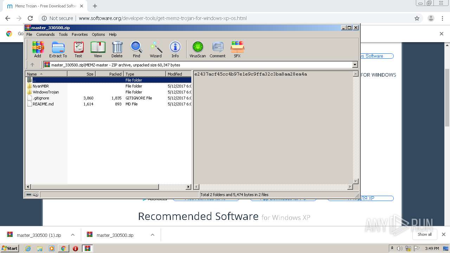The width and height of the screenshot is (450, 253).
Task: Select the README.md file row
Action: click(x=109, y=104)
